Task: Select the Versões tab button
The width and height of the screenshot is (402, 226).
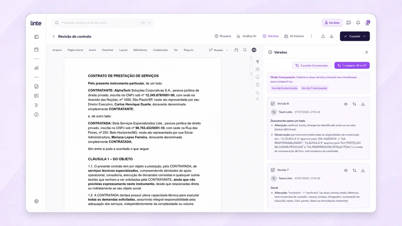Action: click(x=271, y=36)
